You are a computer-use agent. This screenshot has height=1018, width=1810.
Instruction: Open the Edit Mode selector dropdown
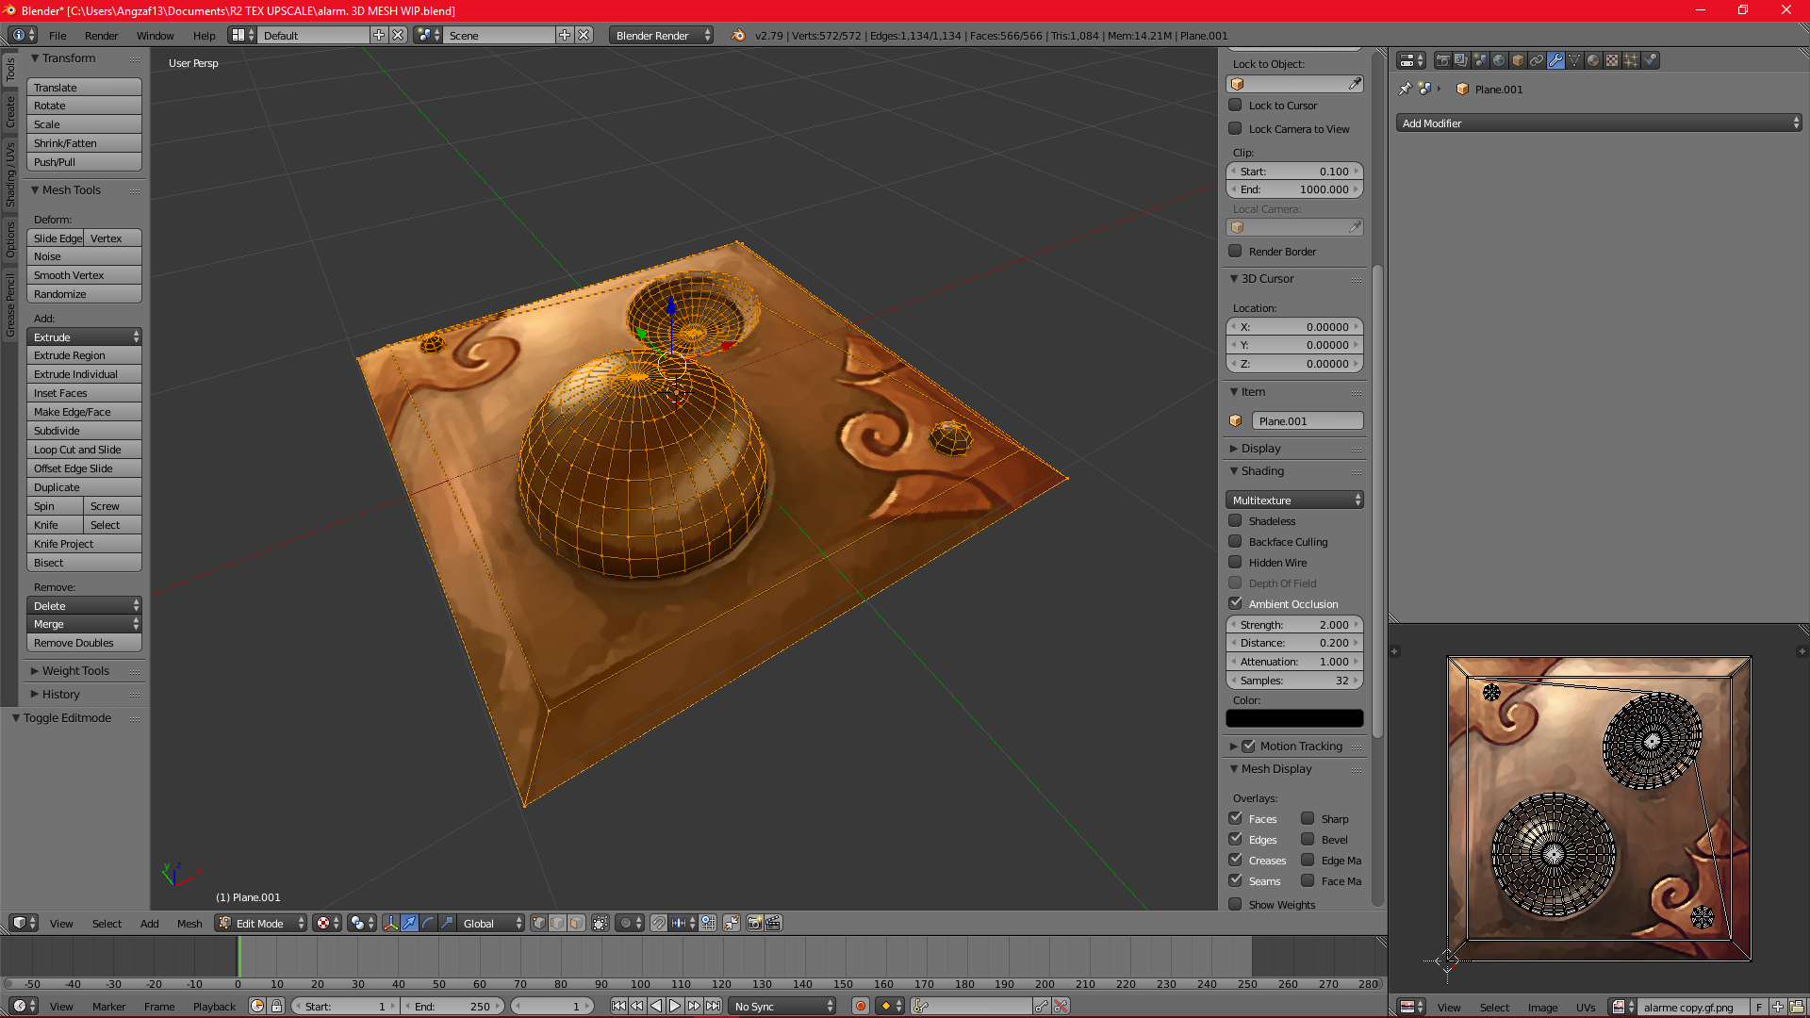[261, 923]
